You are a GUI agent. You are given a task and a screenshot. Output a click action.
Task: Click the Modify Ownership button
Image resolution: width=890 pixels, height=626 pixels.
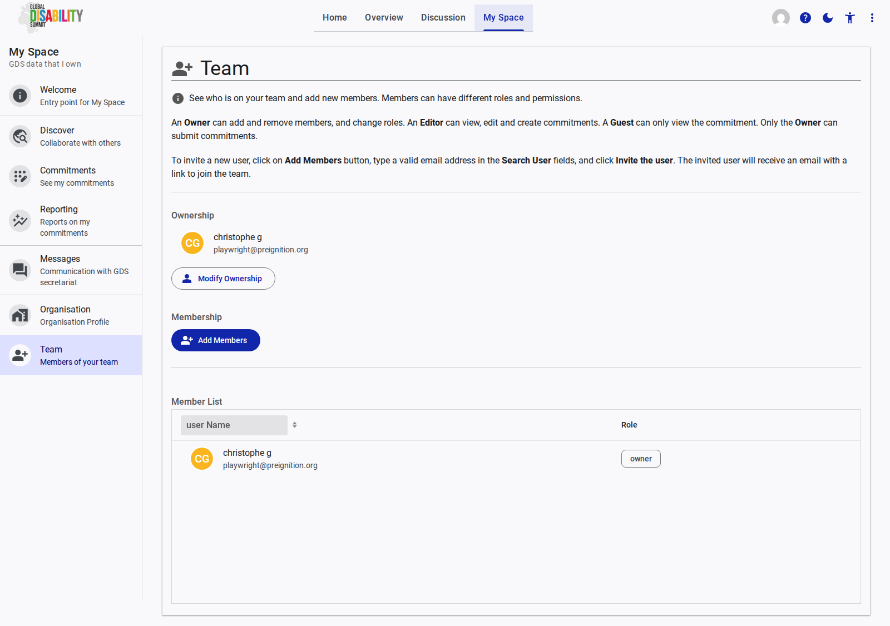pos(223,279)
